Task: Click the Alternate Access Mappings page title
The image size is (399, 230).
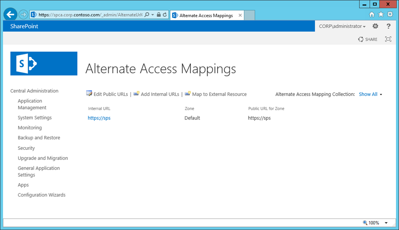Action: [161, 68]
